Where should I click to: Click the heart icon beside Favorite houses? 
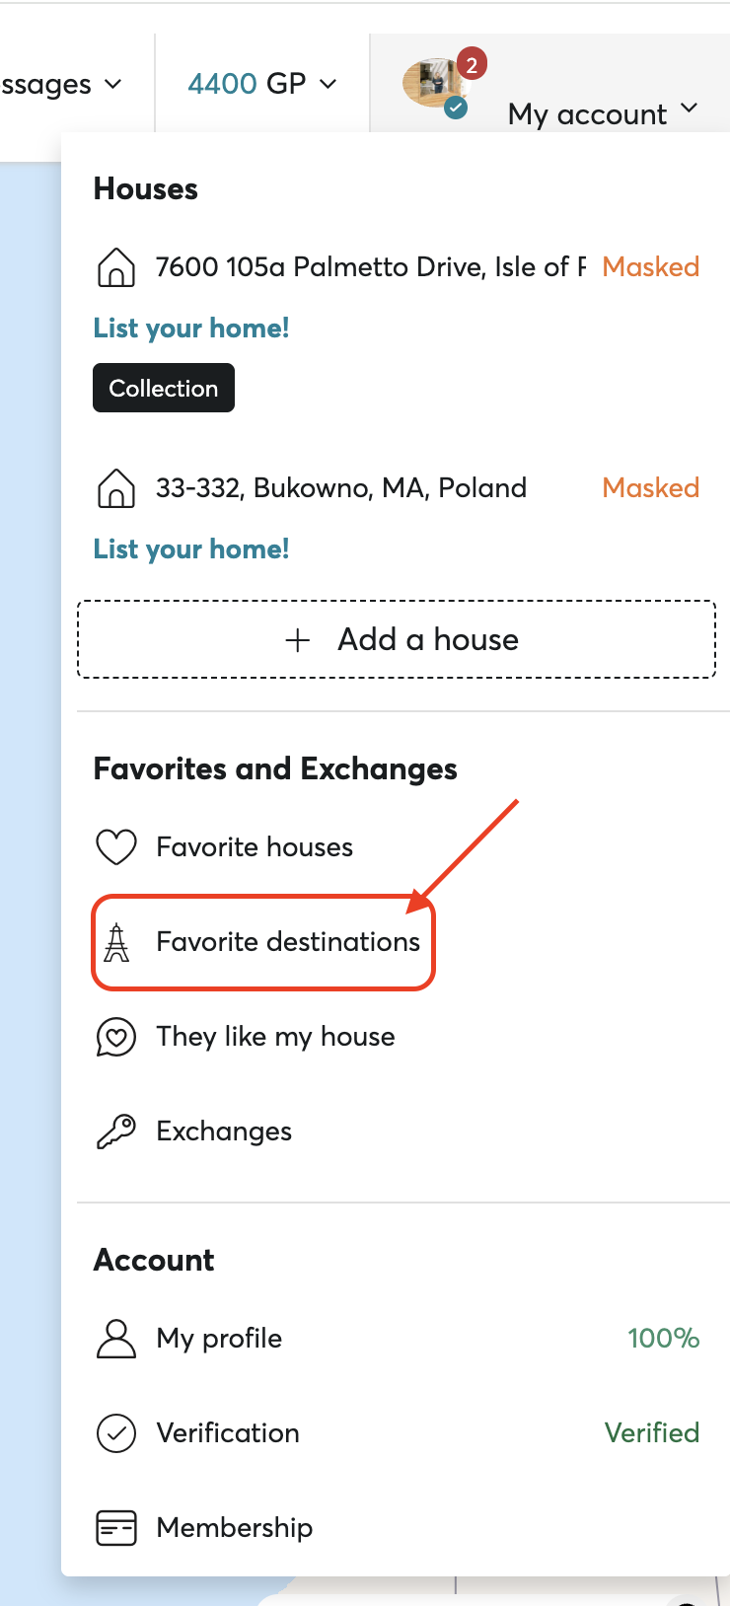(x=116, y=847)
